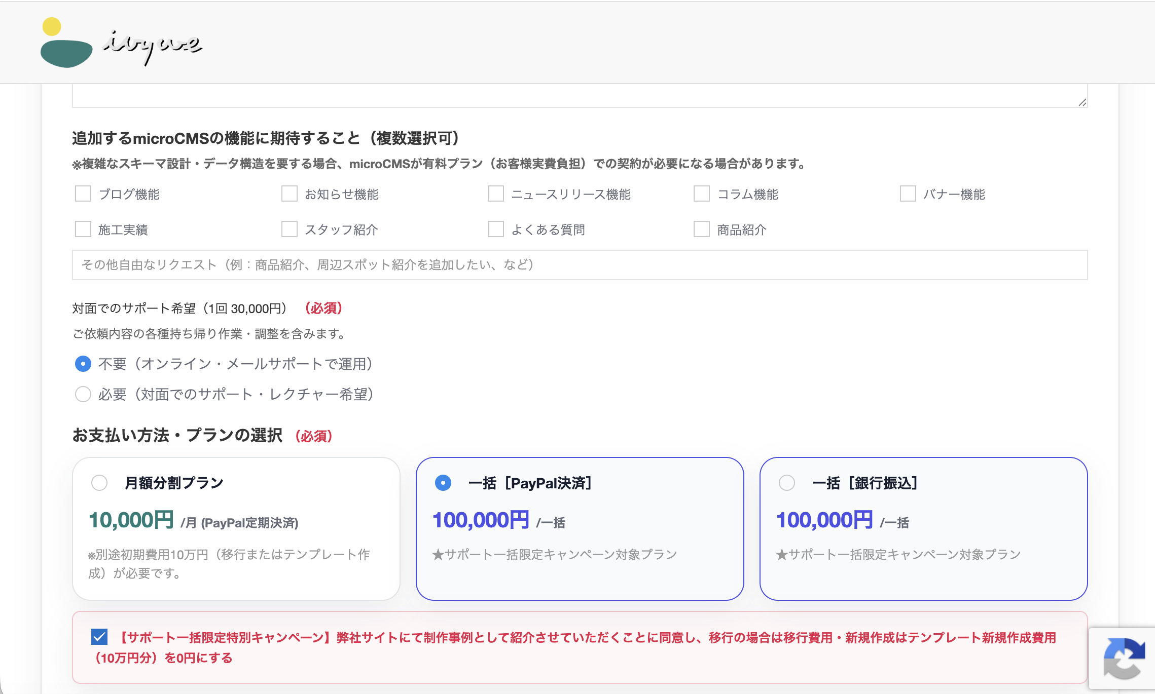Tick the コラム機能 checkbox
The width and height of the screenshot is (1155, 694).
[x=702, y=194]
